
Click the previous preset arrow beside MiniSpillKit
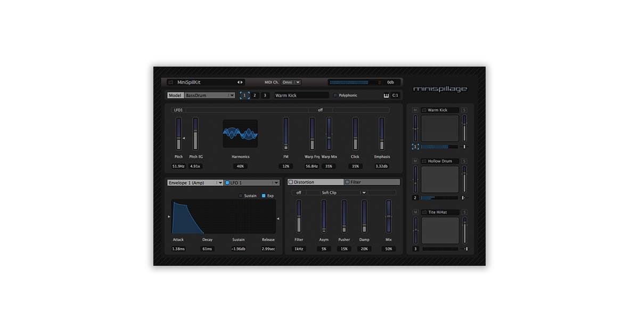(x=239, y=82)
